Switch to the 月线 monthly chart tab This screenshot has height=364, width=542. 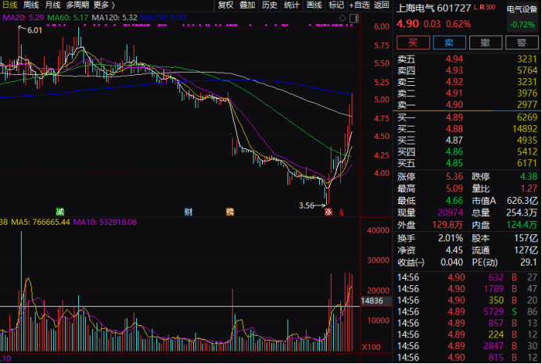click(x=53, y=5)
